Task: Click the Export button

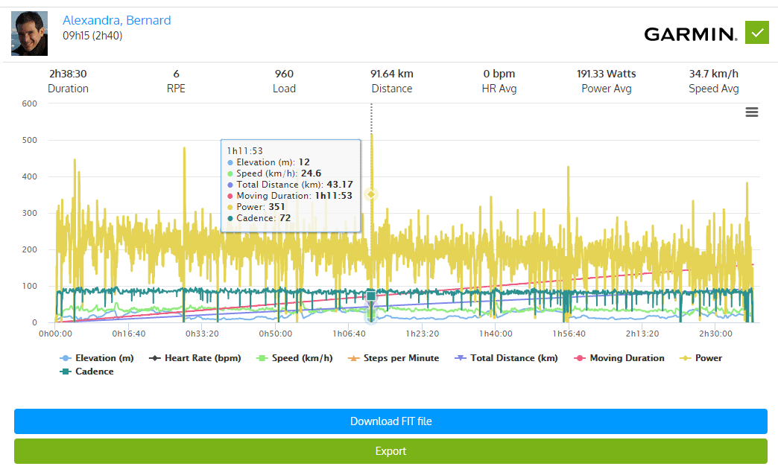Action: pos(390,452)
